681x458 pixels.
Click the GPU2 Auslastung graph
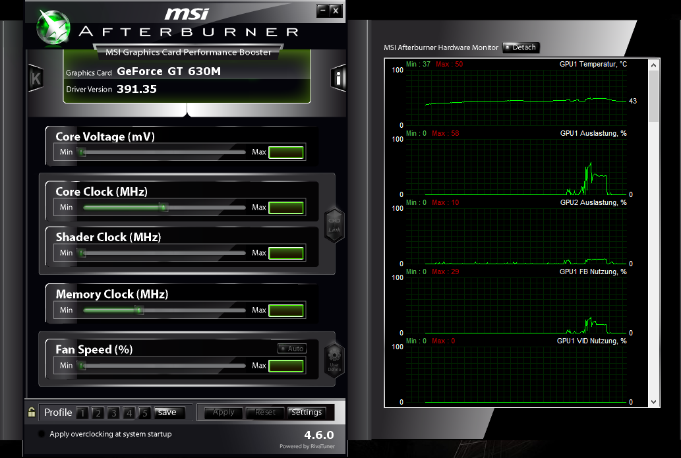coord(516,236)
